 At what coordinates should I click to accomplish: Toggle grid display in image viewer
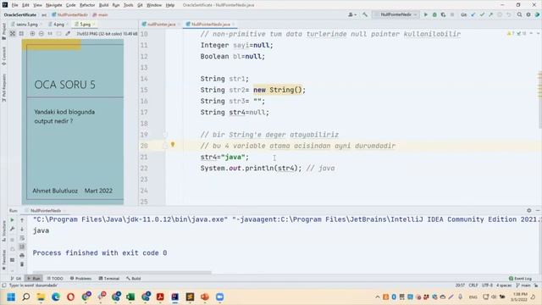click(21, 34)
